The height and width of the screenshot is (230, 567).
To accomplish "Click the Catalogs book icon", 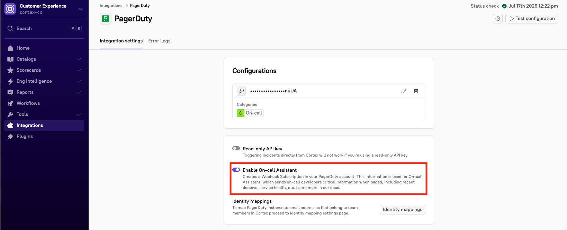I will coord(10,59).
